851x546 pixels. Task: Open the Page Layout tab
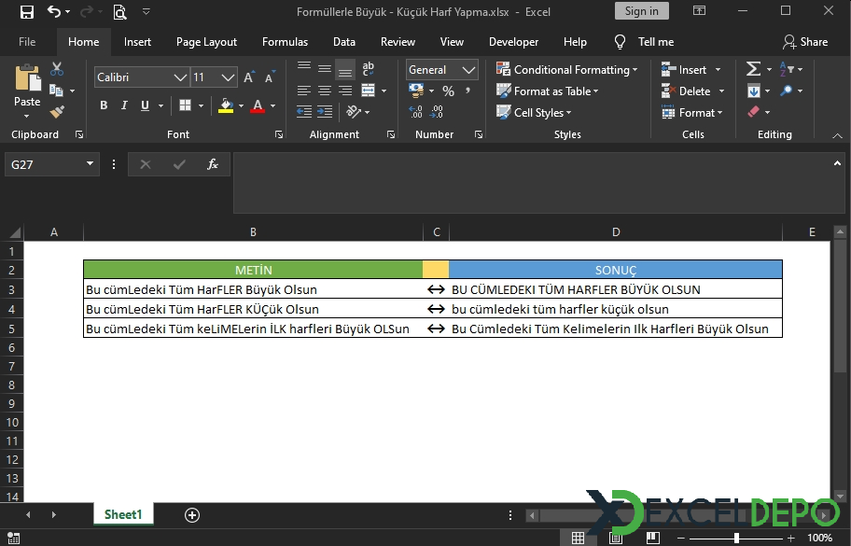click(206, 42)
